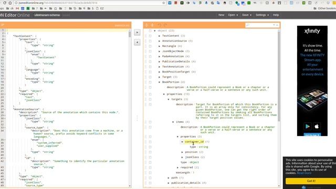Click the ullekhanam-schema document name
This screenshot has width=336, height=189.
click(47, 15)
